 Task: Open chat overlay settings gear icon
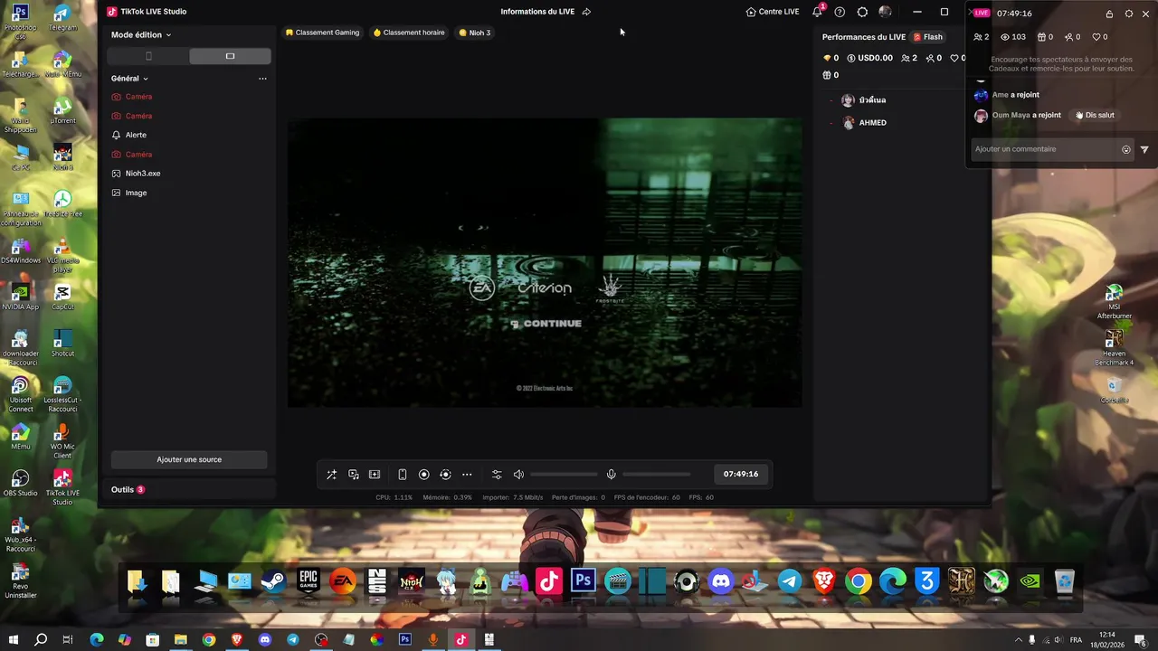[1128, 14]
